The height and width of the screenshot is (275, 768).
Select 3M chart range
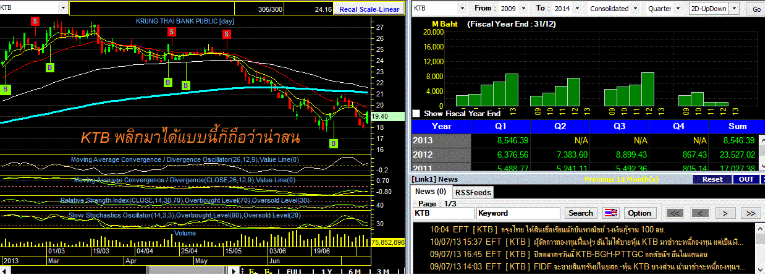384,272
